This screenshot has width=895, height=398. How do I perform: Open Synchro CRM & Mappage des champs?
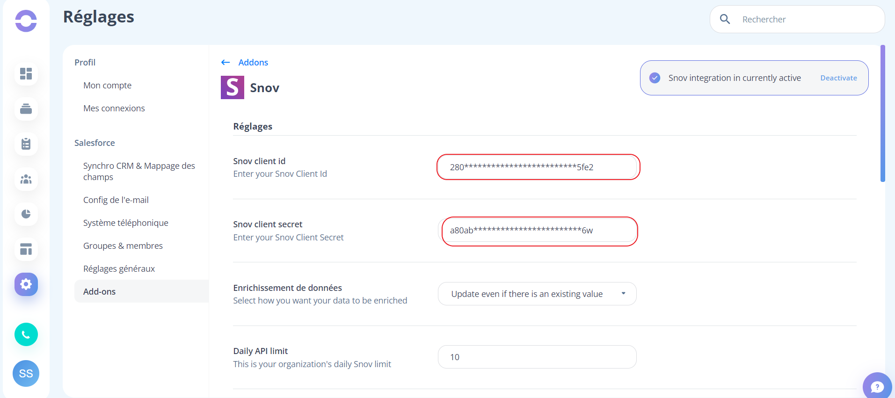click(139, 171)
